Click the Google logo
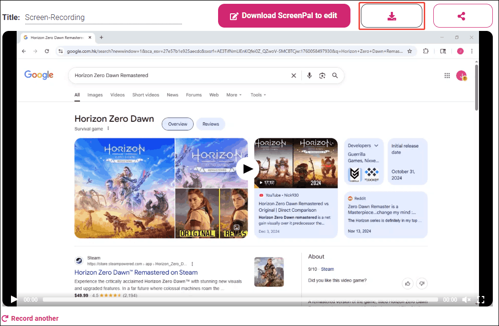Screen dimensions: 499x326 [39, 75]
